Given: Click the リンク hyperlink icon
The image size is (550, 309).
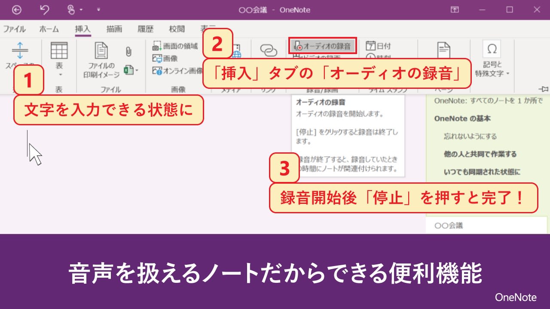Looking at the screenshot, I should tap(269, 50).
